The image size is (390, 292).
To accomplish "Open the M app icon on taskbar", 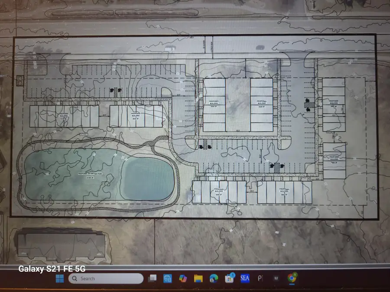I will tap(276, 278).
